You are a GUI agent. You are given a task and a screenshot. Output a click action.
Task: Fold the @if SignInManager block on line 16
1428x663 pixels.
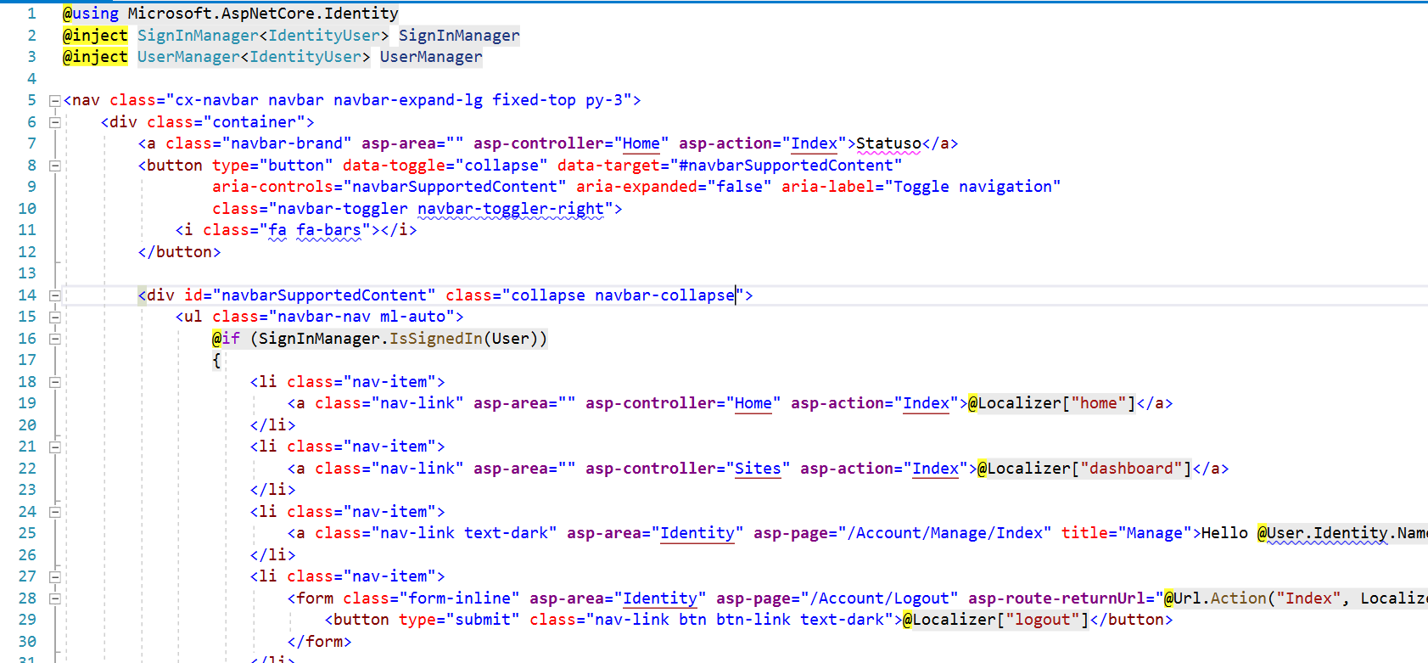[55, 339]
